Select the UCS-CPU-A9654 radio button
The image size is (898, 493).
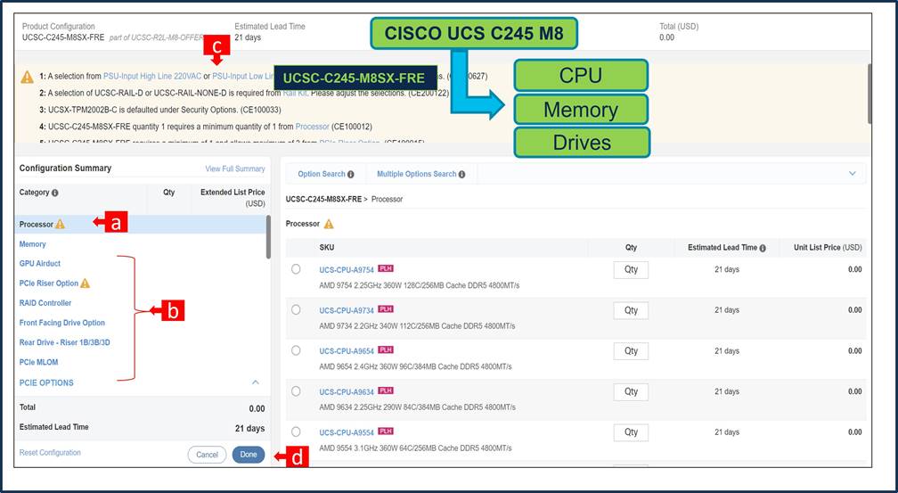(x=296, y=350)
